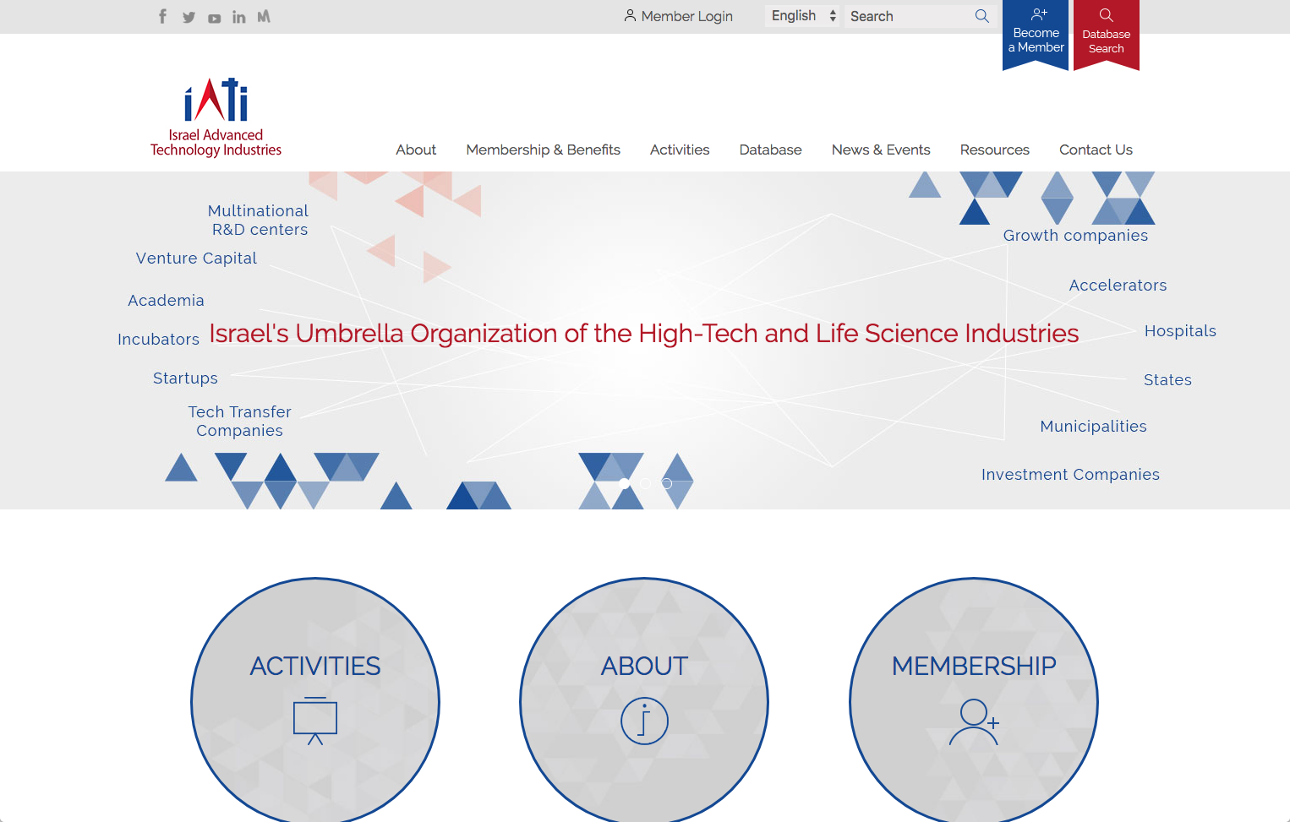This screenshot has height=822, width=1290.
Task: Click the Membership add-user icon
Action: (974, 721)
